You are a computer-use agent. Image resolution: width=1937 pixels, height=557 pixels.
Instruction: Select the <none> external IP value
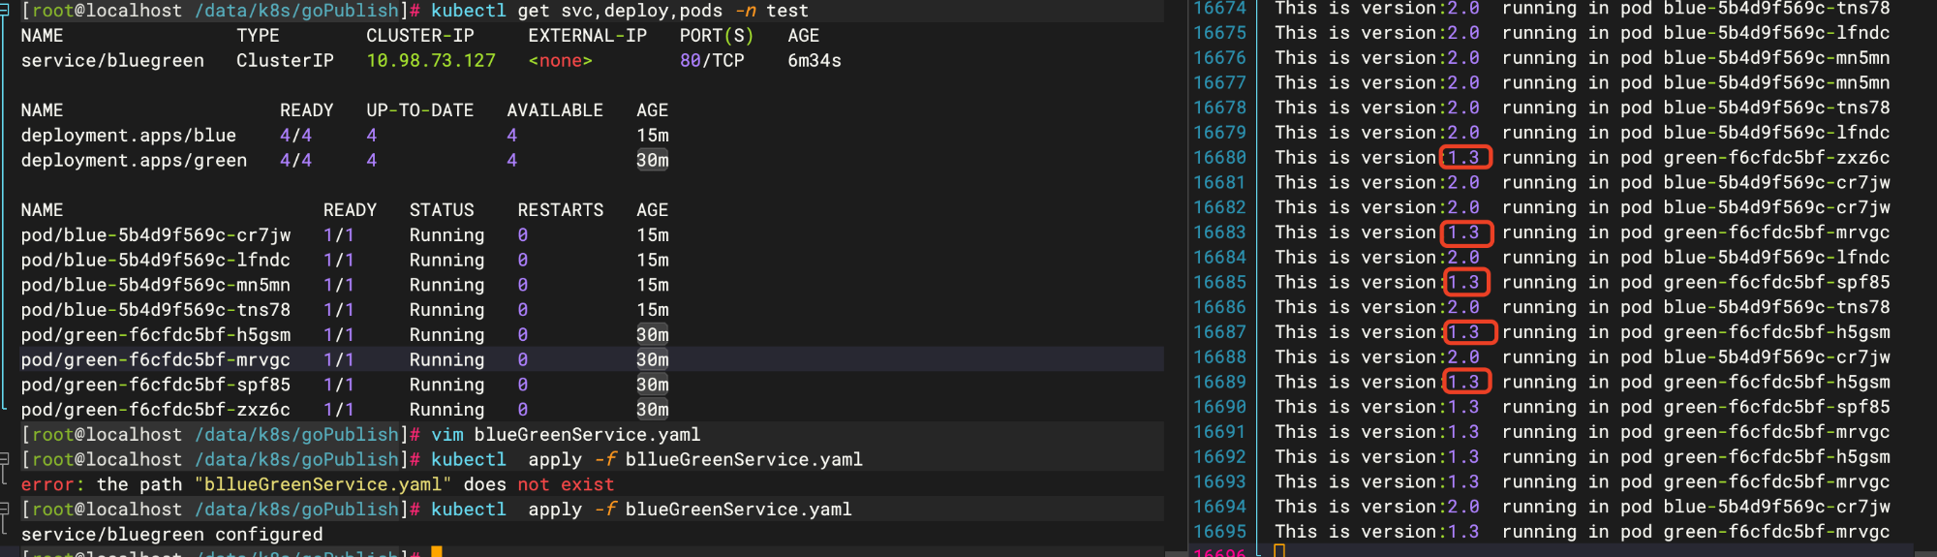tap(560, 60)
